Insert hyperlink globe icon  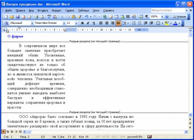tap(105, 17)
